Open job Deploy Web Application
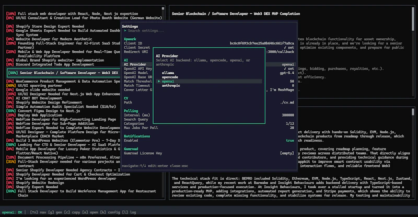The height and width of the screenshot is (217, 418). click(33, 116)
